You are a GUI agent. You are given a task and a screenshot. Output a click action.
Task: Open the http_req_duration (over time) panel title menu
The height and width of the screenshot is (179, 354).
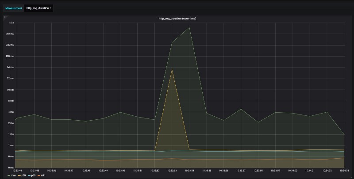coord(177,19)
